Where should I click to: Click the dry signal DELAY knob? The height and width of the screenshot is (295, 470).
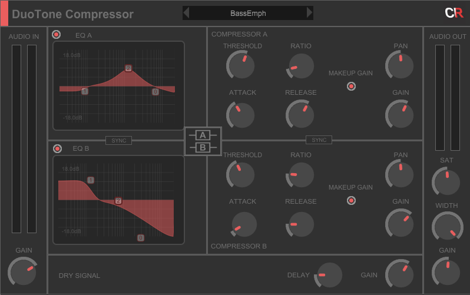coord(329,275)
